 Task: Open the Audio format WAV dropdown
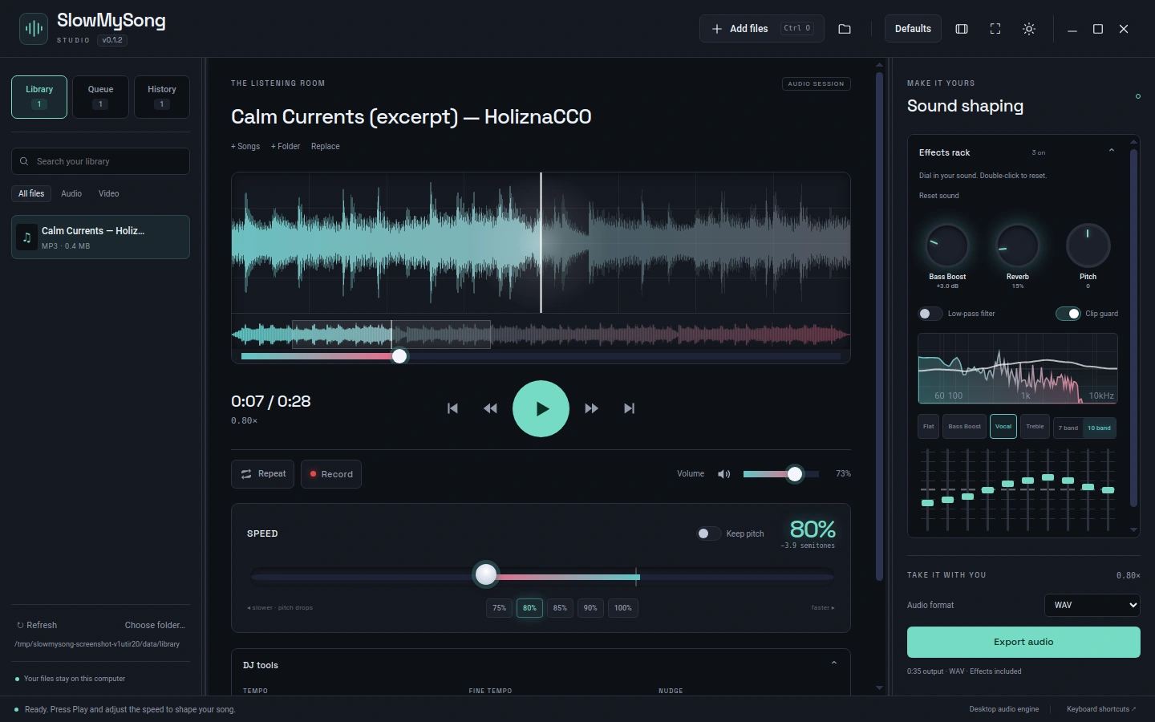point(1092,605)
